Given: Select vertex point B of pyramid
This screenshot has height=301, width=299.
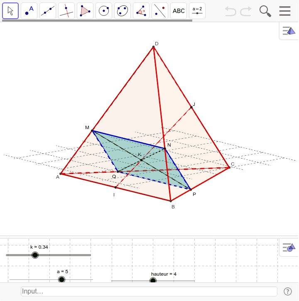Looking at the screenshot, I should pyautogui.click(x=171, y=201).
